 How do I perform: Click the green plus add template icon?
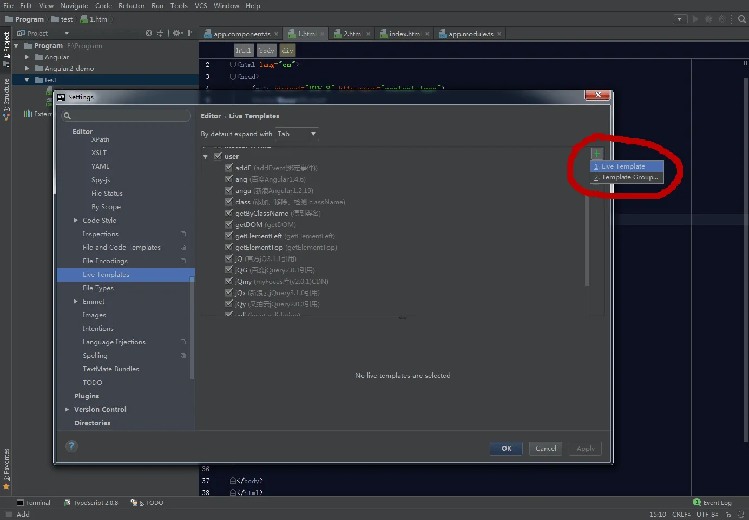click(x=596, y=154)
